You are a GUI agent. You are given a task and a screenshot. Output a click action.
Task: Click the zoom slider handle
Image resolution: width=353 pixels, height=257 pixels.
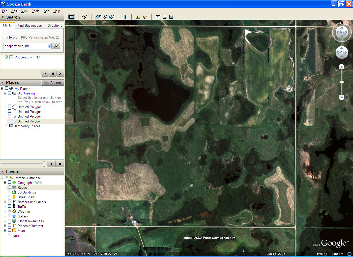point(342,82)
